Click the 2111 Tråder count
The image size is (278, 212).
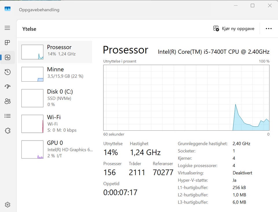137,172
